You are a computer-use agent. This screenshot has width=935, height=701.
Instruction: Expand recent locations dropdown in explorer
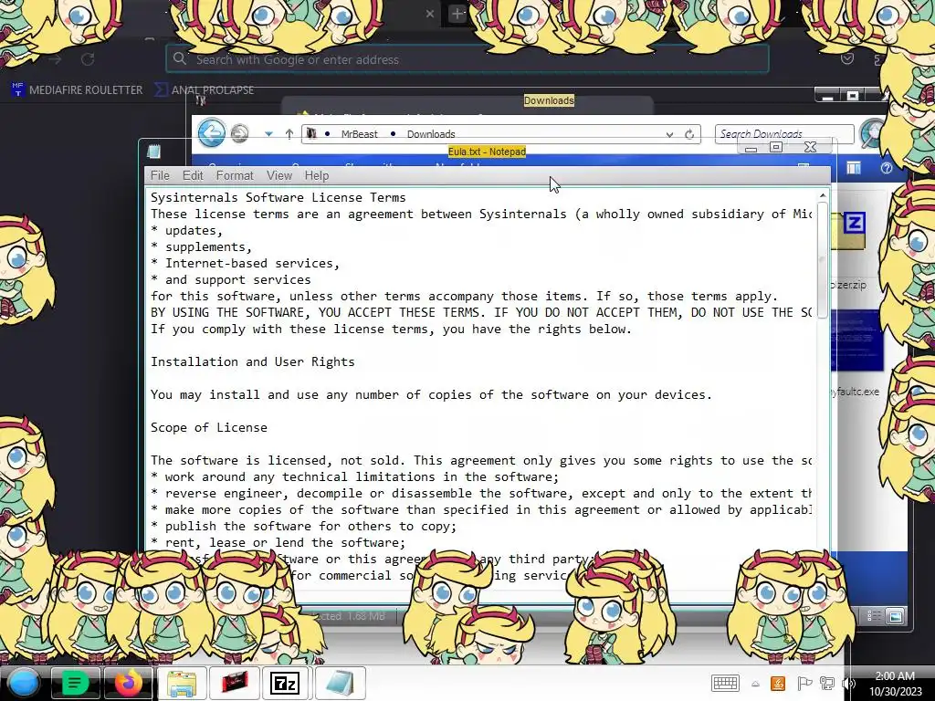269,134
